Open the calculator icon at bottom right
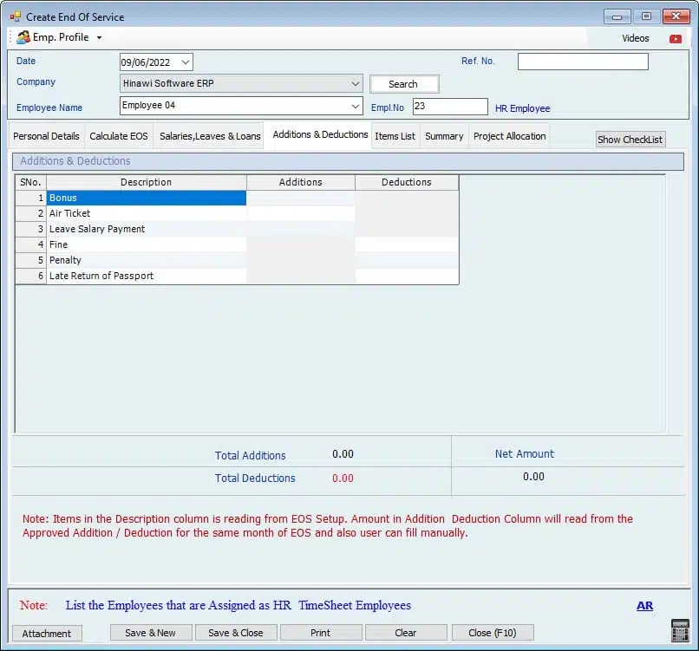The height and width of the screenshot is (651, 699). point(679,630)
